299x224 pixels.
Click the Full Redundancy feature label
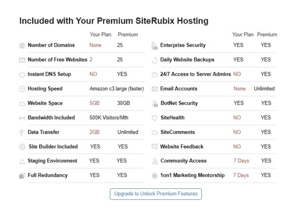tap(48, 175)
